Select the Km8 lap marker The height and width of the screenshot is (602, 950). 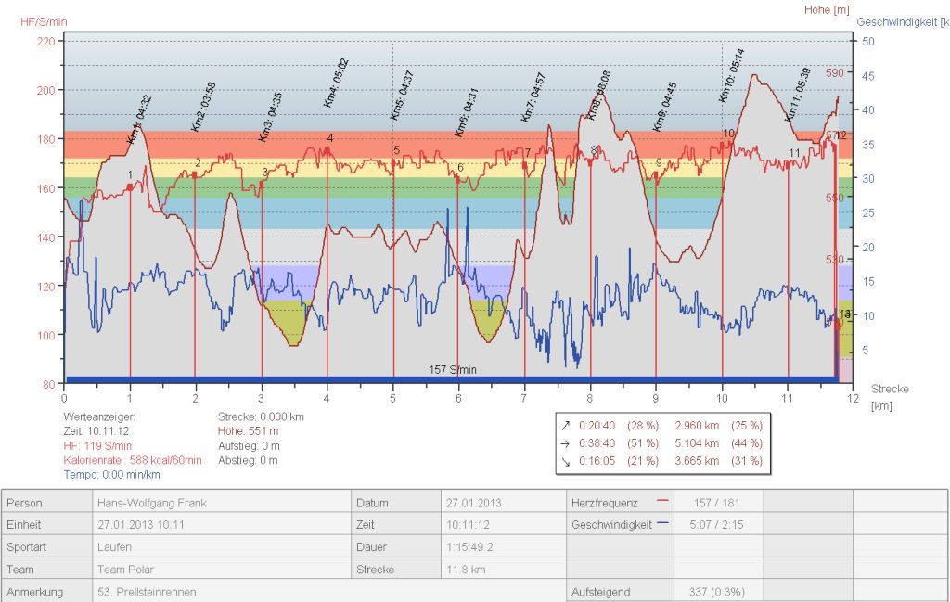(x=593, y=150)
